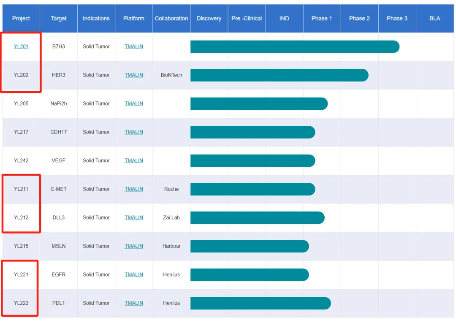The width and height of the screenshot is (456, 323).
Task: Click the Phase 3 column header
Action: (397, 19)
